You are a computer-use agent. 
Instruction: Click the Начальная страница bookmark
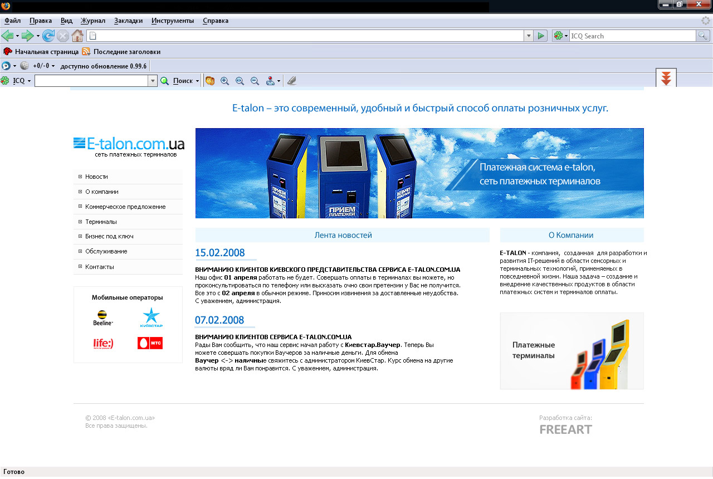coord(47,51)
